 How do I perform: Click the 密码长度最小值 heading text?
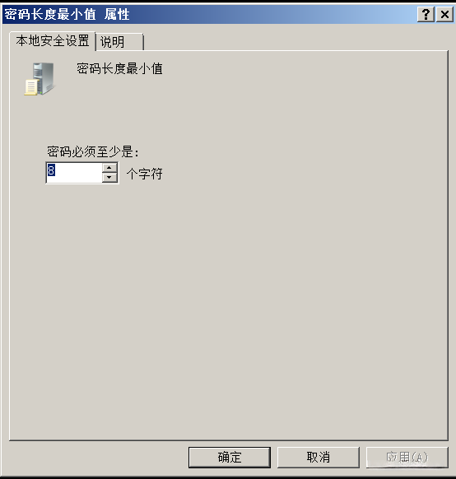119,68
